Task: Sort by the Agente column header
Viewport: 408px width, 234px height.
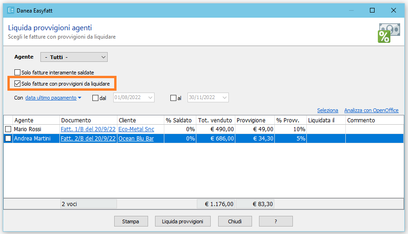Action: 36,120
